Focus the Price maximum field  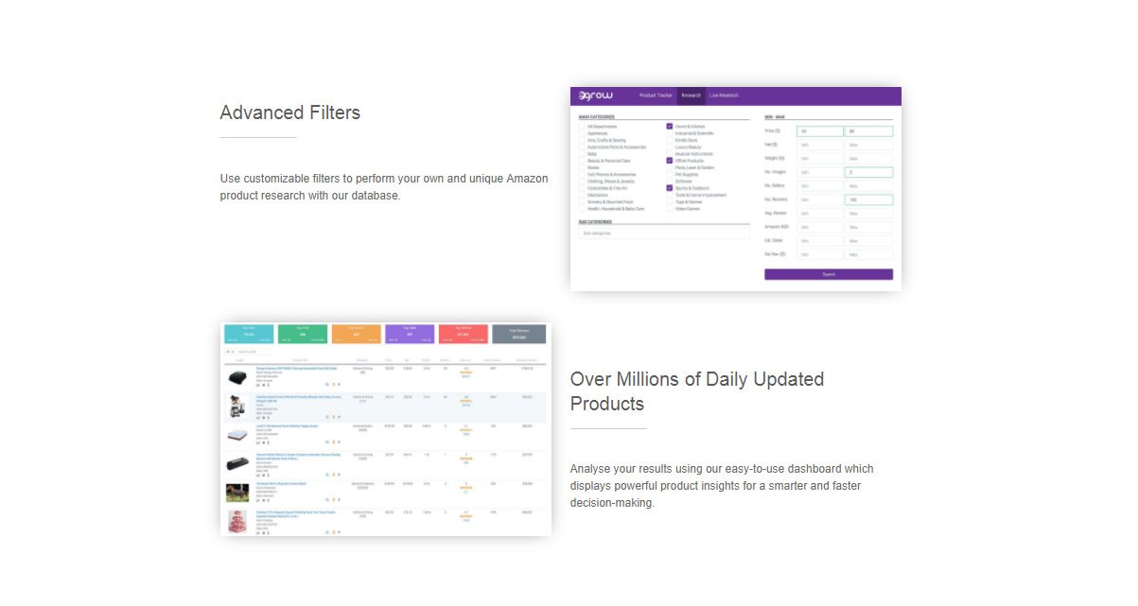(869, 131)
